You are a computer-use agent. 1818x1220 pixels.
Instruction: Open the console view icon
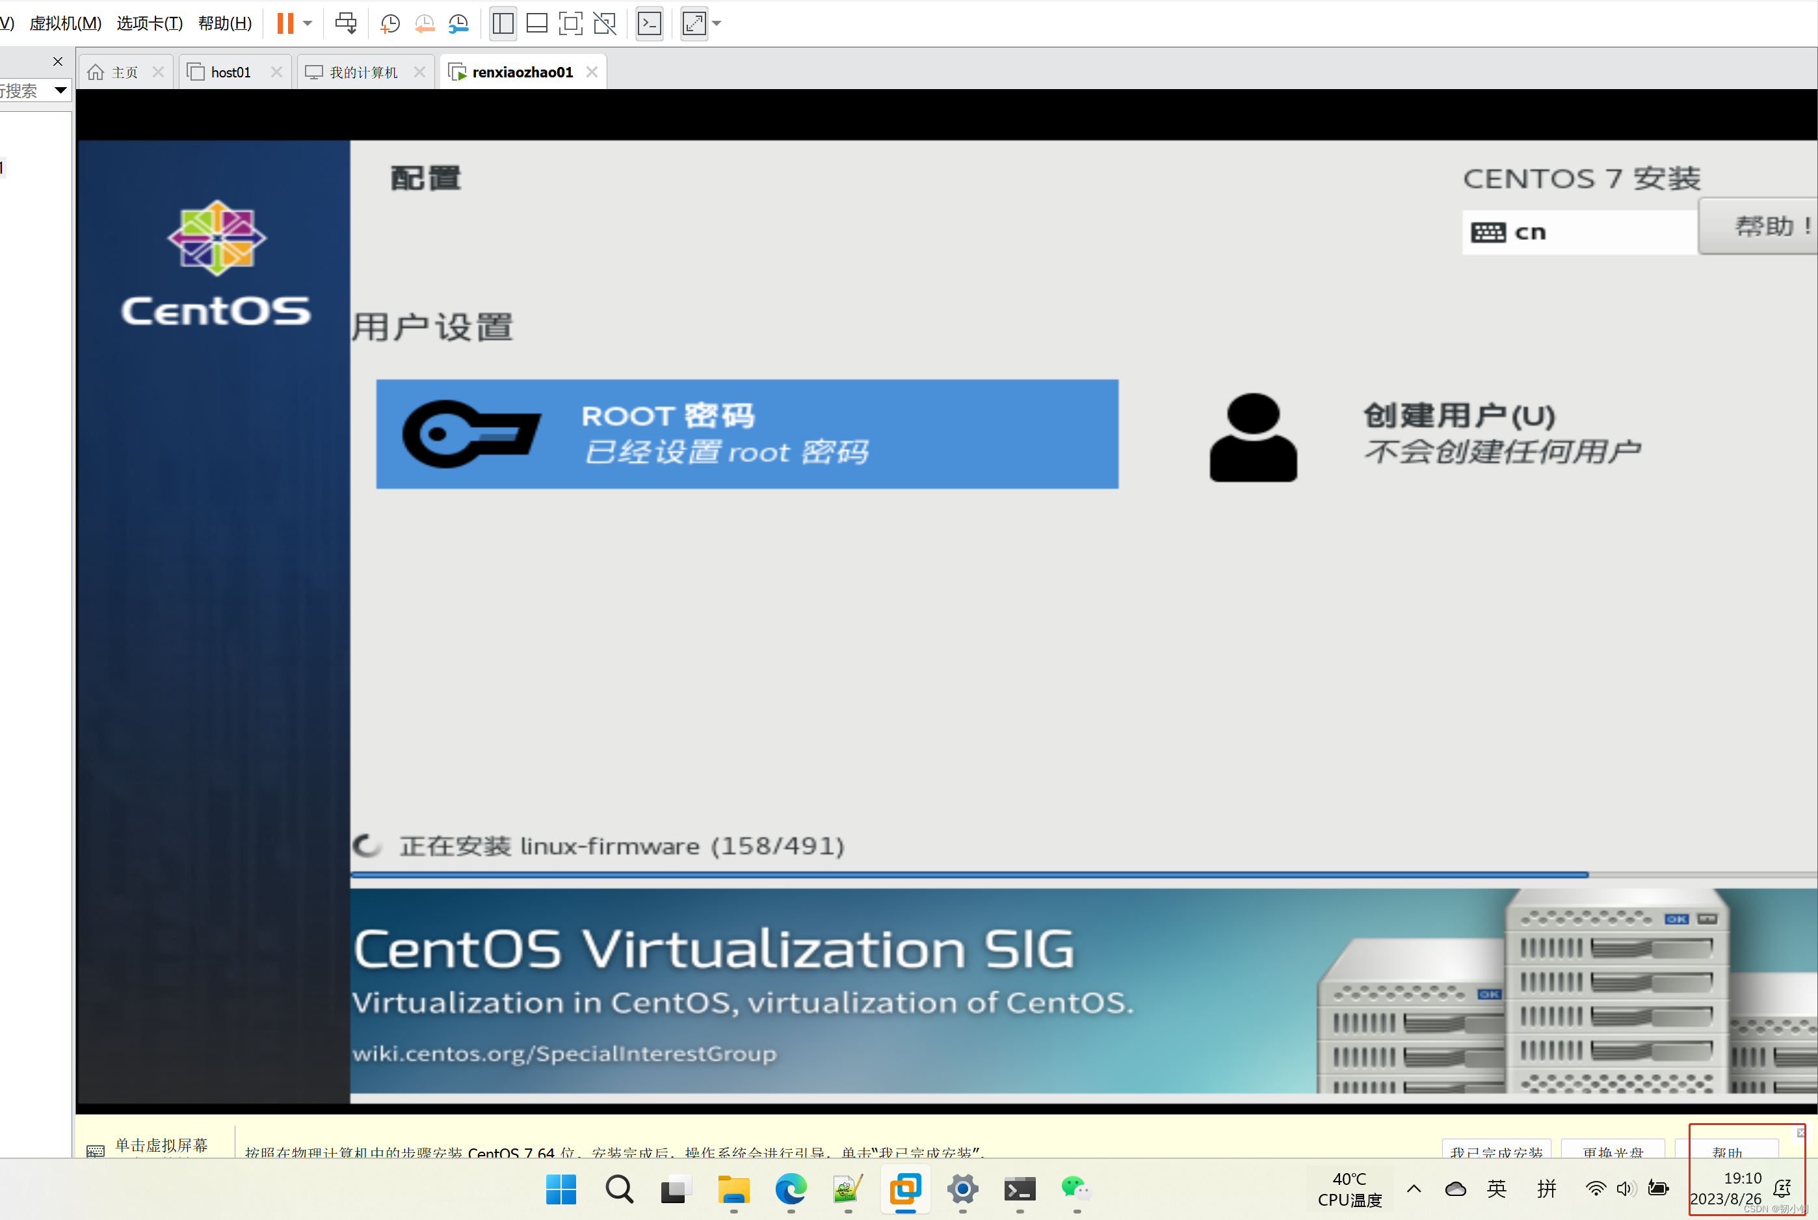[650, 23]
